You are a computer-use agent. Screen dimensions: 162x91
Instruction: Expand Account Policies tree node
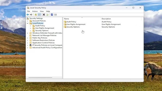[28, 21]
